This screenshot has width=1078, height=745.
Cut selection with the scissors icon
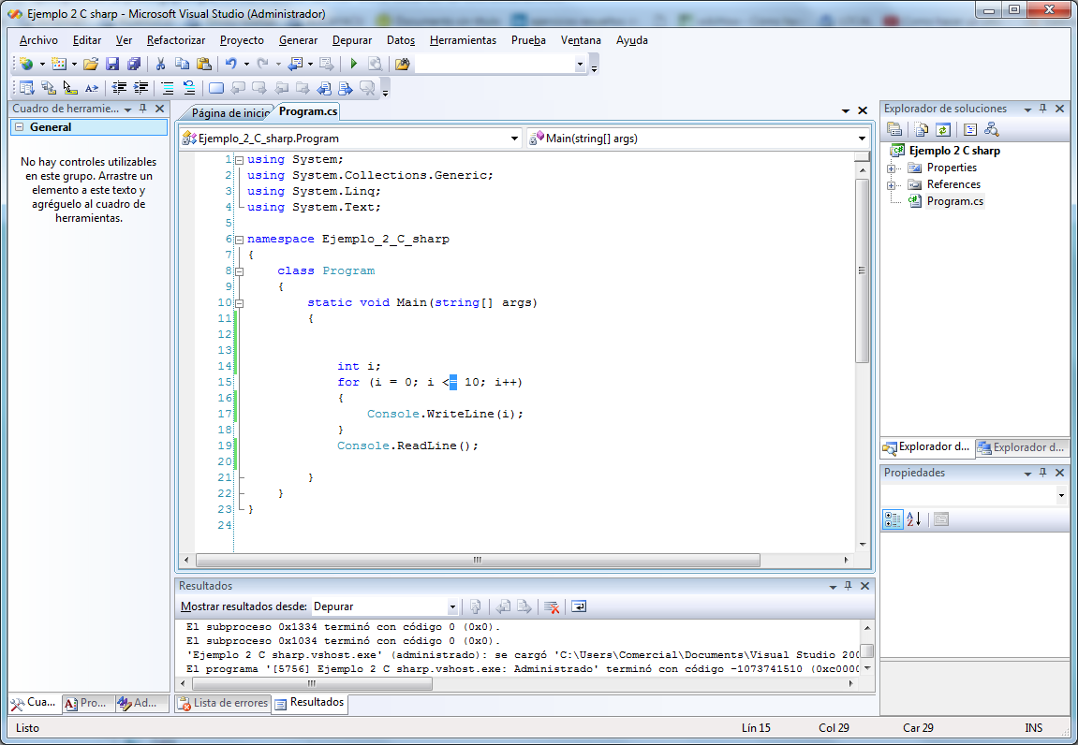point(160,64)
